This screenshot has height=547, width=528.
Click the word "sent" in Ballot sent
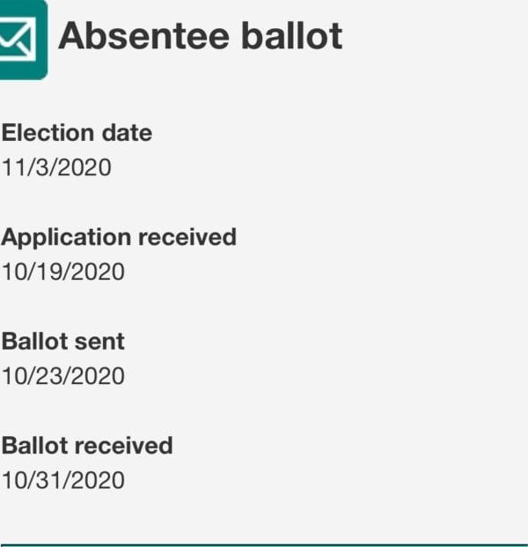[x=99, y=342]
